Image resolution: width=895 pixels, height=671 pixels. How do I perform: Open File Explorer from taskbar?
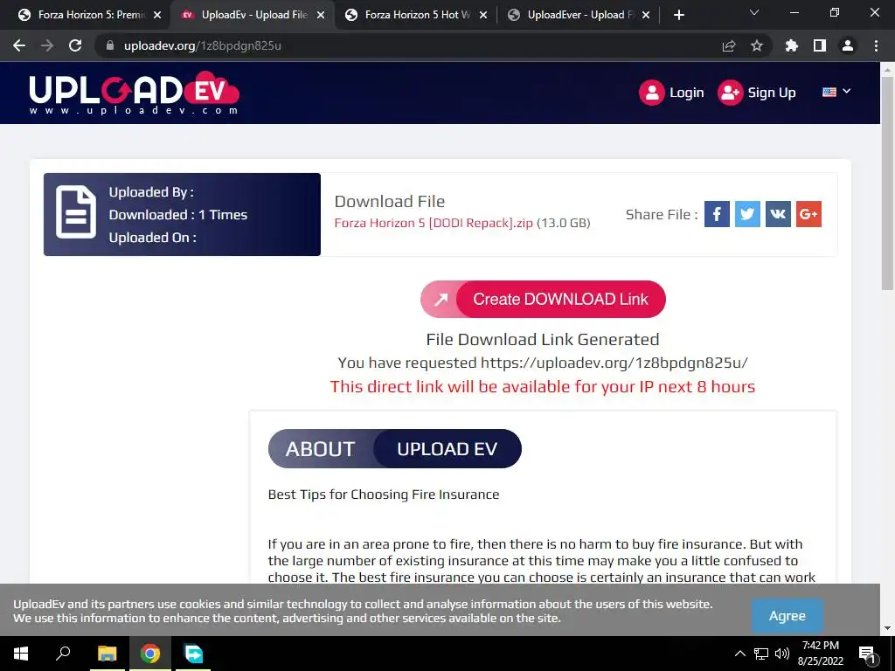pos(107,654)
